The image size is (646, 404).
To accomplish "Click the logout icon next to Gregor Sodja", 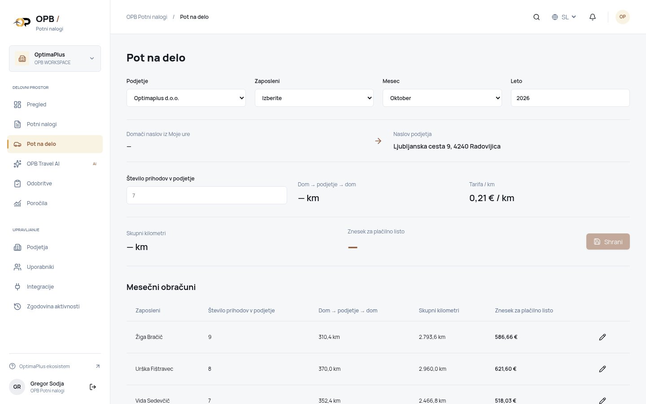I will tap(93, 387).
